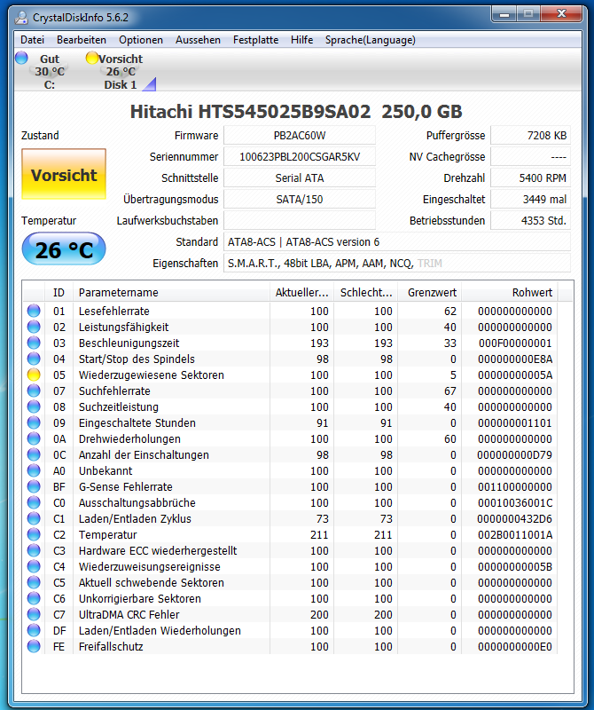Click status icon for Aktuell schwebende Sektoren
This screenshot has height=710, width=594.
34,582
